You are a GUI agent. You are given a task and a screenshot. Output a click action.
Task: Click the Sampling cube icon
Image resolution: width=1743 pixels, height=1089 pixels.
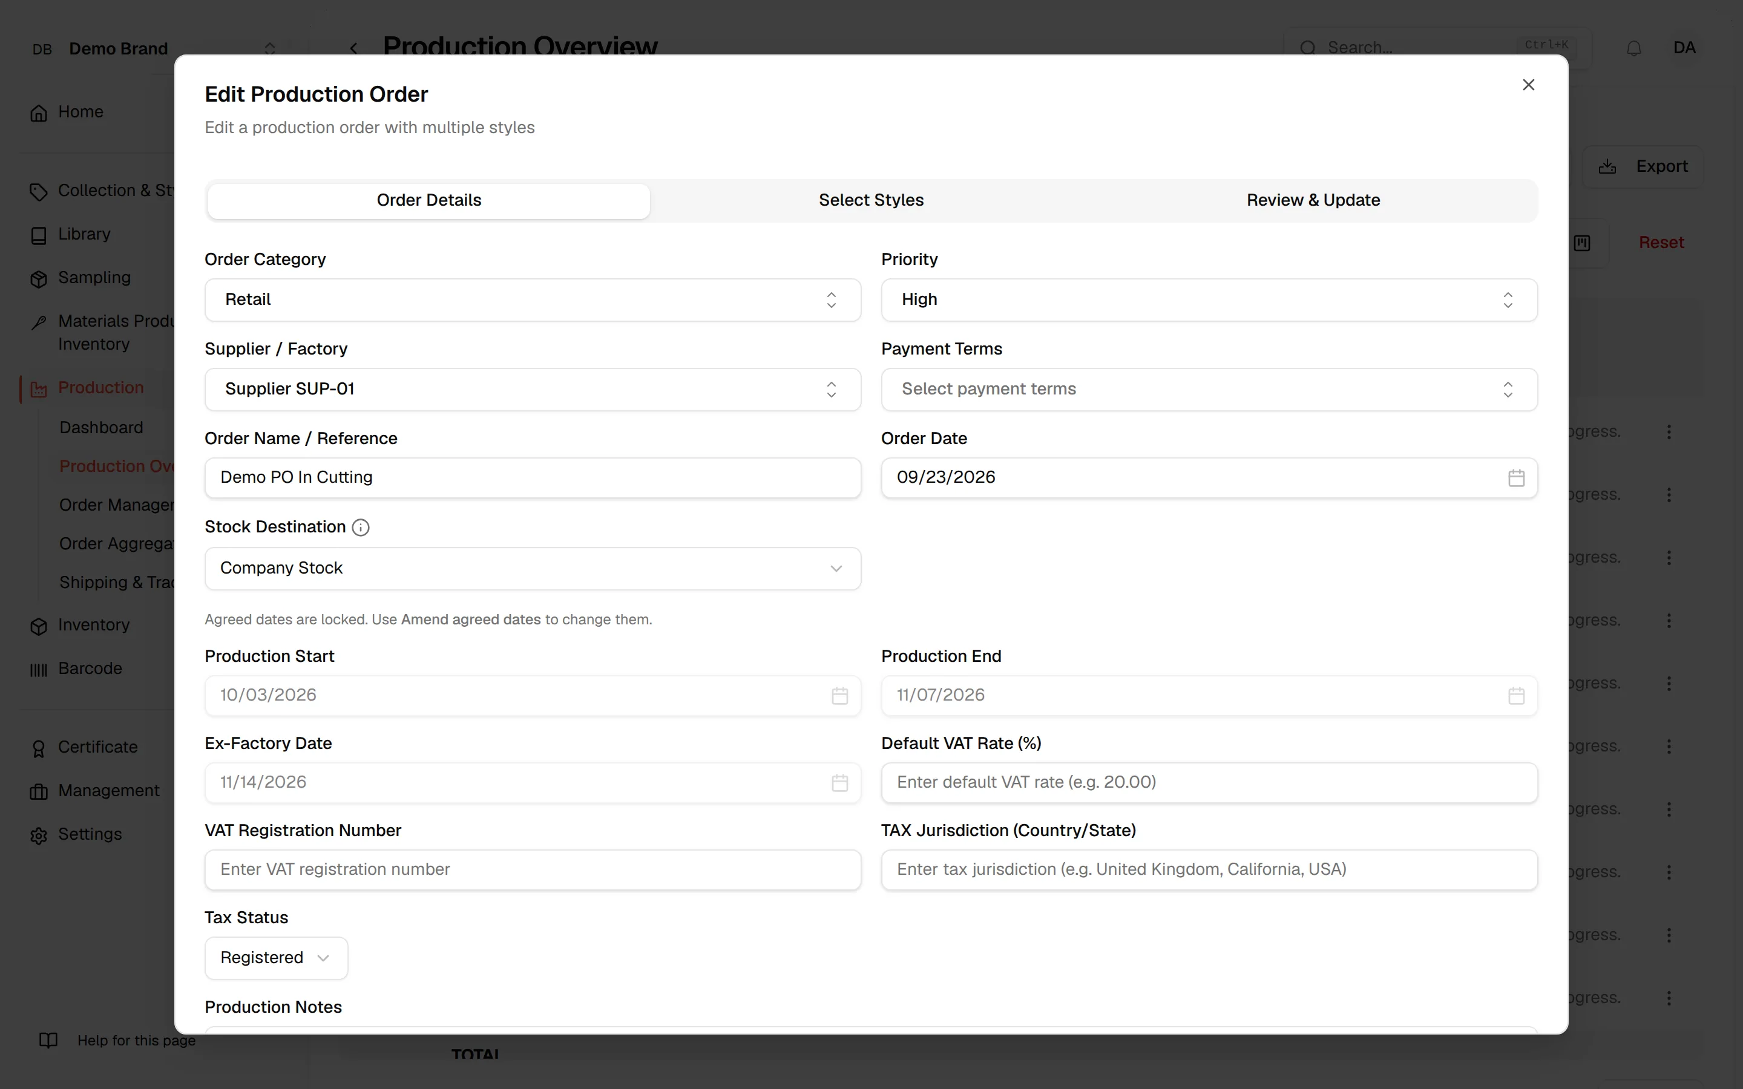coord(39,279)
